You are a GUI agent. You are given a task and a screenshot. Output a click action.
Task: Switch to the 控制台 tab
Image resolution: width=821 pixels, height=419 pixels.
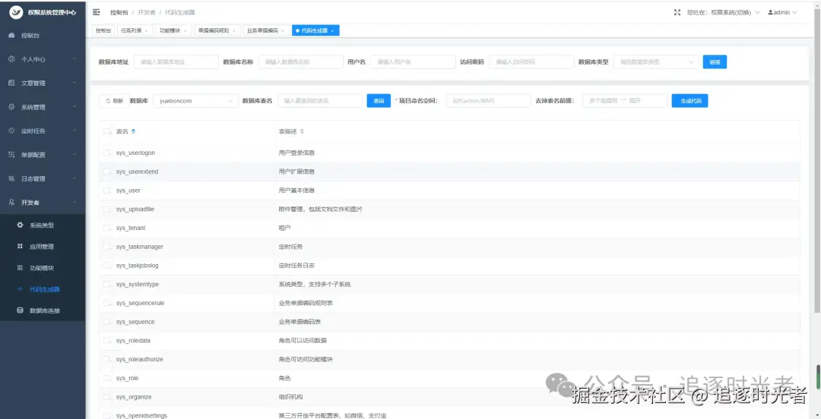pyautogui.click(x=103, y=31)
